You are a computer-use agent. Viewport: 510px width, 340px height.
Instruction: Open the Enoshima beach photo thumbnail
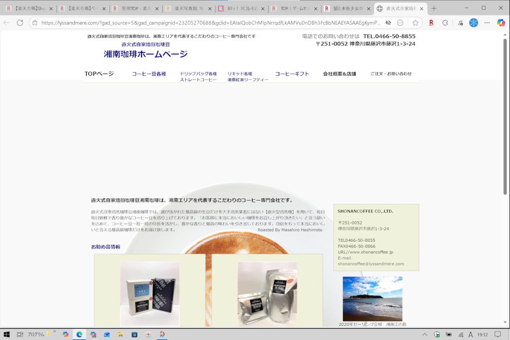tap(373, 299)
